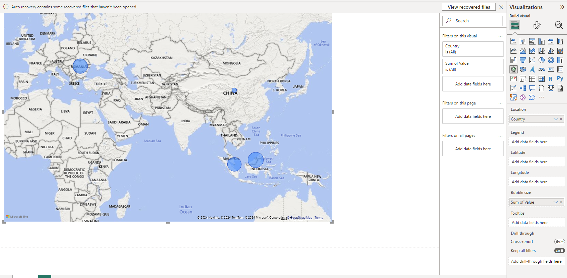Remove Country field from Location
The image size is (567, 278).
561,119
